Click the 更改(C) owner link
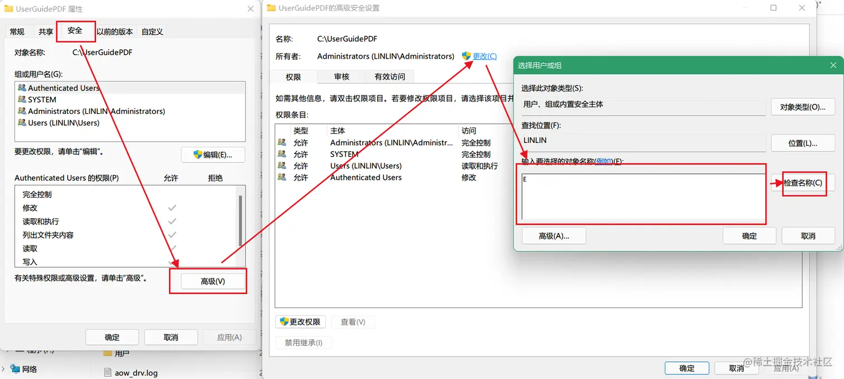844x379 pixels. pos(483,56)
